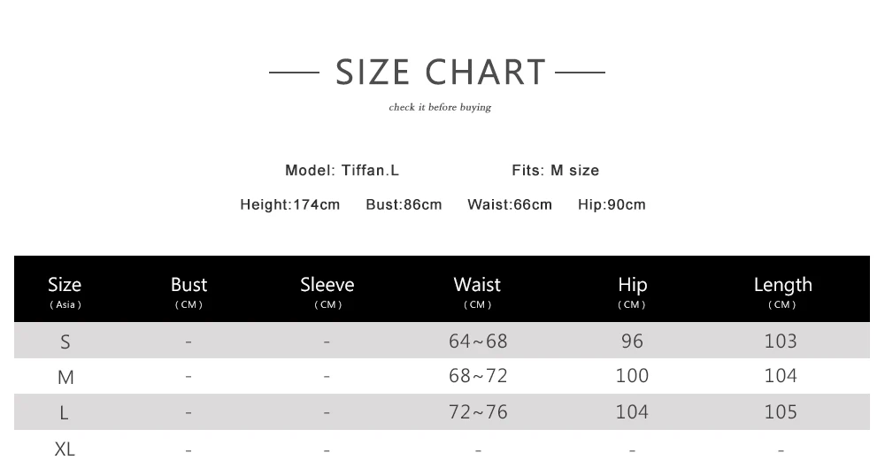Click the model's Waist:66cm text
This screenshot has height=468, width=885.
click(509, 204)
